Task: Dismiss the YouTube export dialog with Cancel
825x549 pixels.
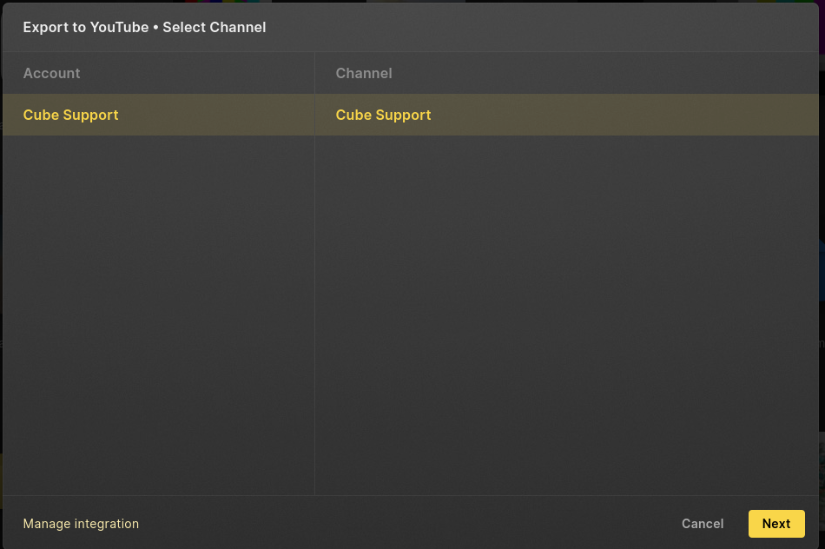Action: pos(703,524)
